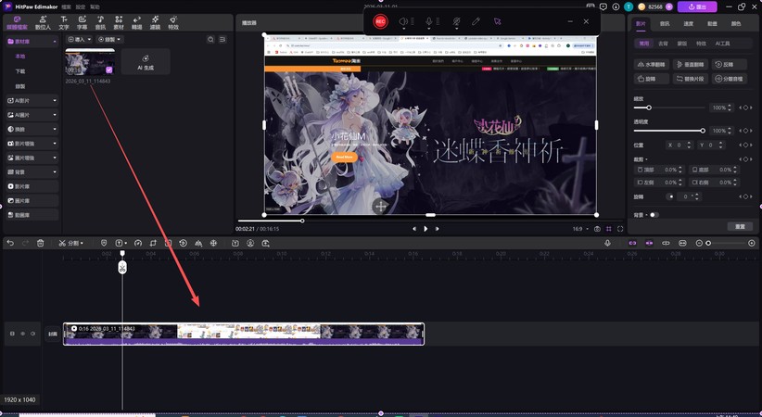Viewport: 762px width, 417px height.
Task: Open the 字幕 subtitles tool
Action: pyautogui.click(x=83, y=22)
